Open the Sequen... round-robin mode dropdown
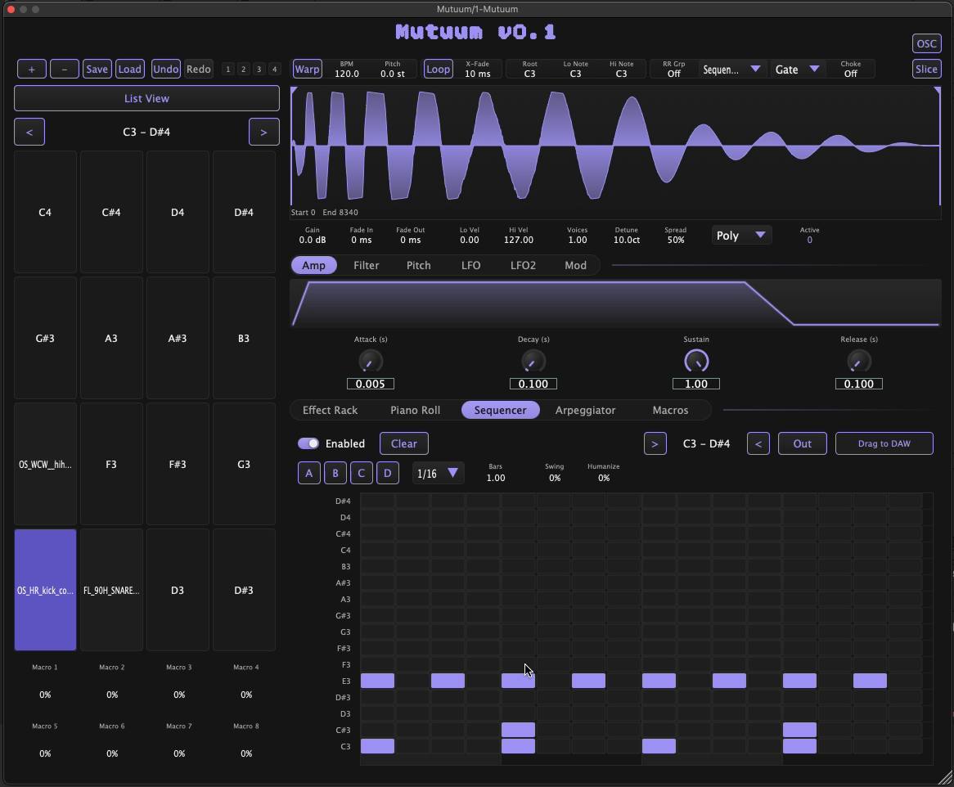954x787 pixels. pos(733,70)
